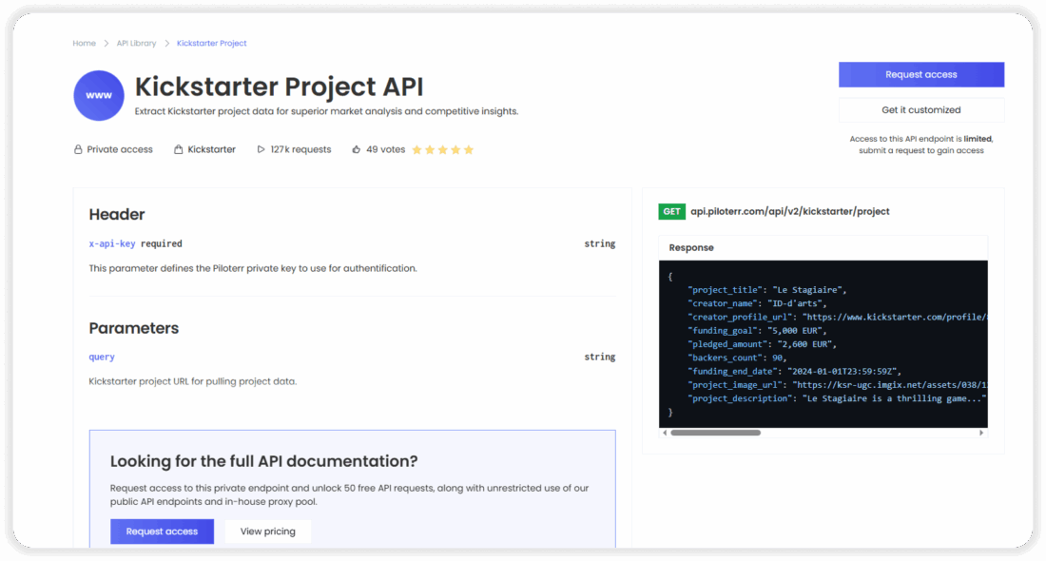
Task: Click the "project_image_url" line in response
Action: [x=837, y=385]
